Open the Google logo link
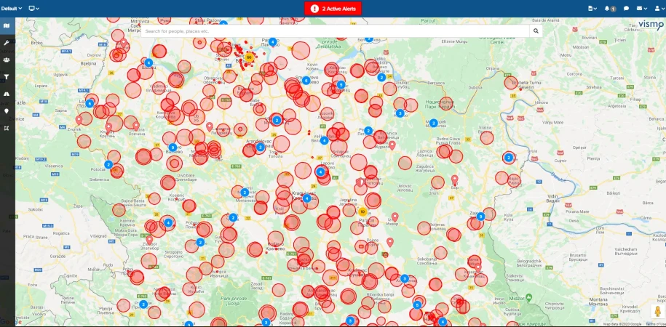666x327 pixels. (10, 323)
